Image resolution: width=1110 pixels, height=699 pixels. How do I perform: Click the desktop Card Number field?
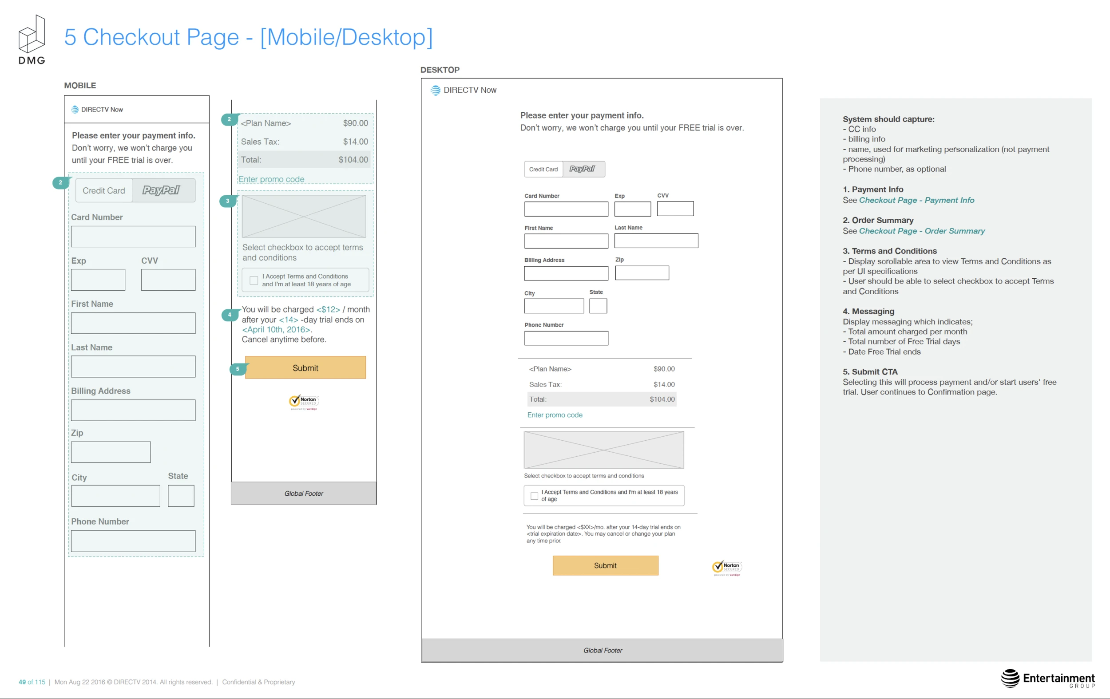(567, 209)
